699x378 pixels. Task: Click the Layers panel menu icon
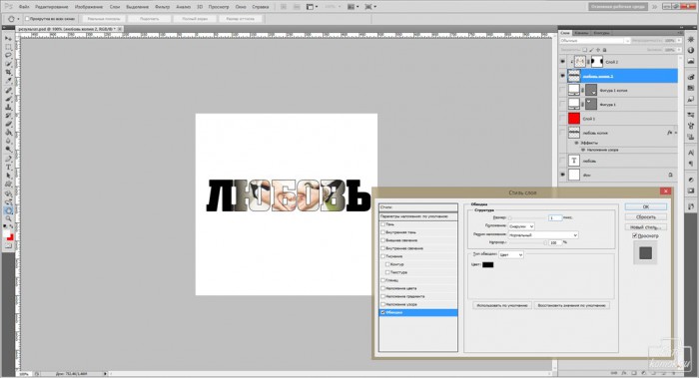coord(680,33)
